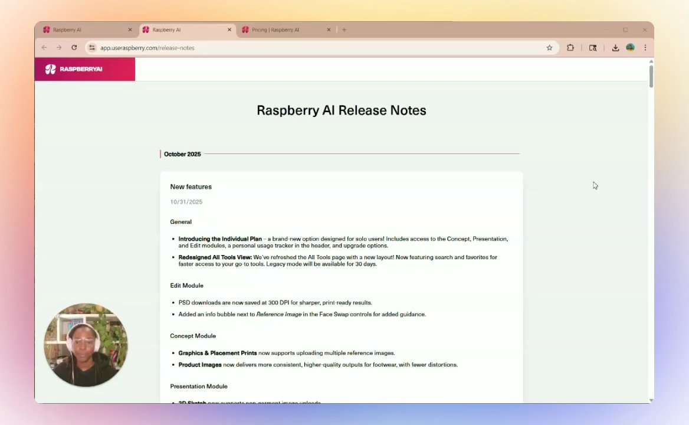This screenshot has height=425, width=689.
Task: Click the 'New features' card title
Action: (191, 187)
